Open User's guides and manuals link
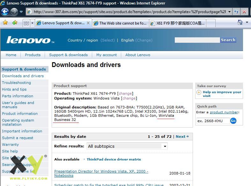The image size is (251, 186). tap(18, 105)
